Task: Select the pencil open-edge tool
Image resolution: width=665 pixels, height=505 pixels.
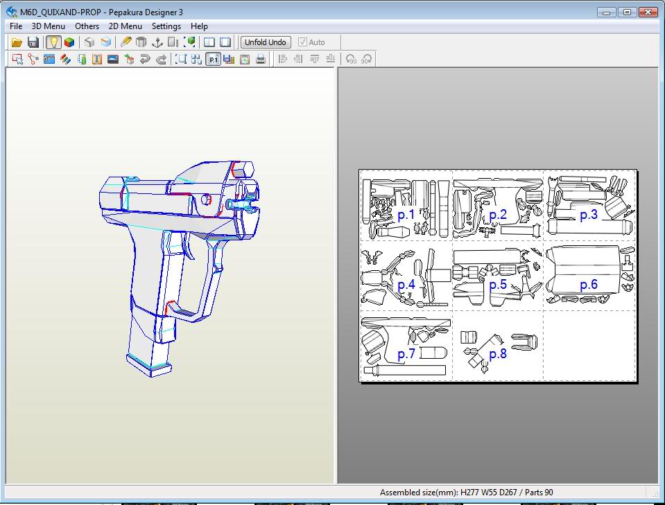Action: click(126, 42)
